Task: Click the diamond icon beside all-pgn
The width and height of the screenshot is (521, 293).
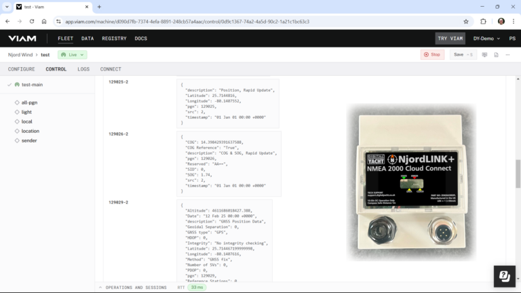Action: click(x=17, y=102)
